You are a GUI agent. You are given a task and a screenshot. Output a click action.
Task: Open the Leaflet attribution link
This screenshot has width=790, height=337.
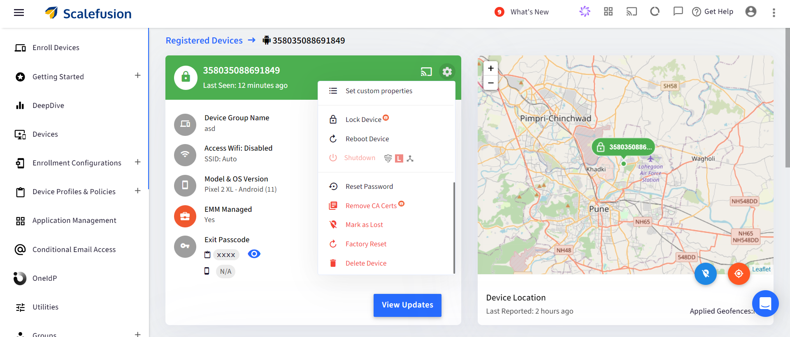tap(761, 269)
